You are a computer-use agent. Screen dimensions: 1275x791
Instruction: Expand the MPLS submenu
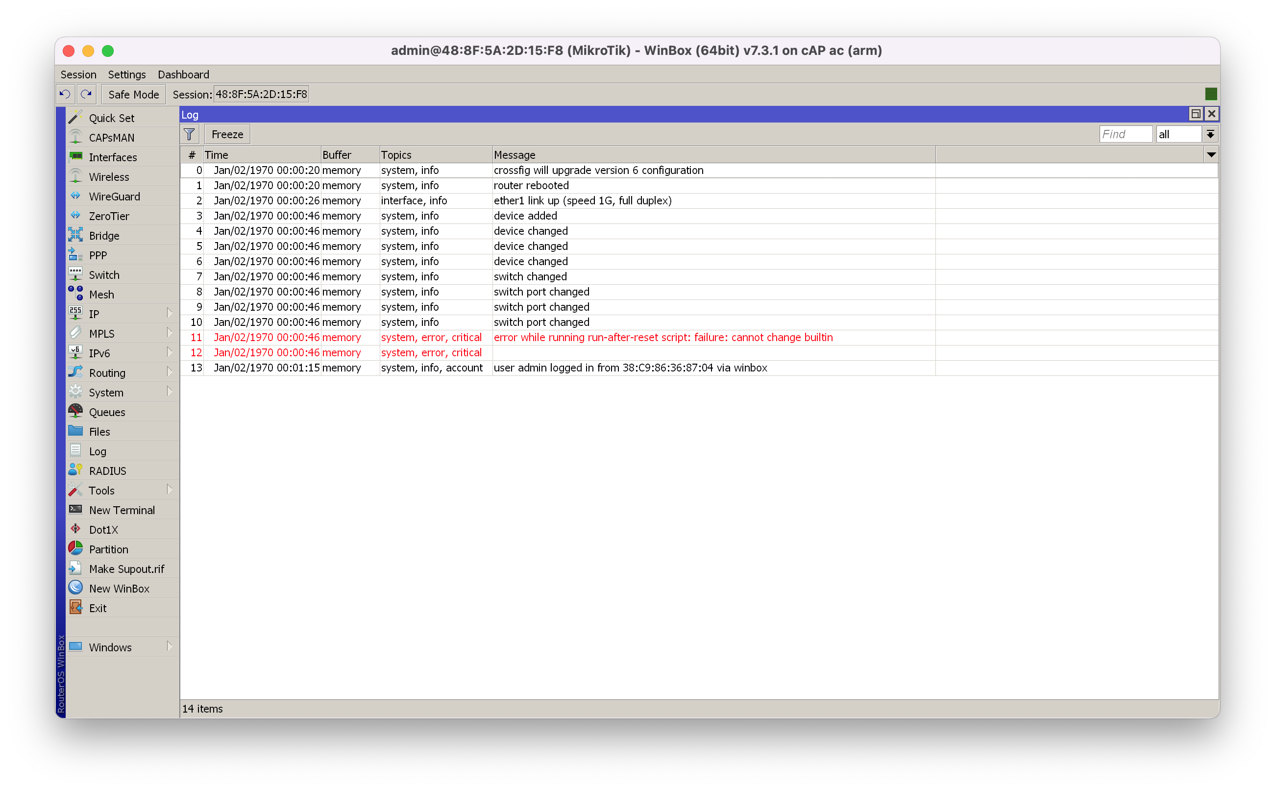[170, 333]
